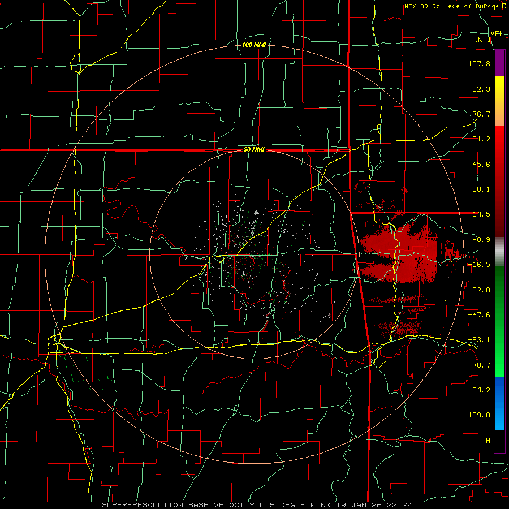Click the large red outbound velocity echo area
The height and width of the screenshot is (509, 509).
coord(400,253)
